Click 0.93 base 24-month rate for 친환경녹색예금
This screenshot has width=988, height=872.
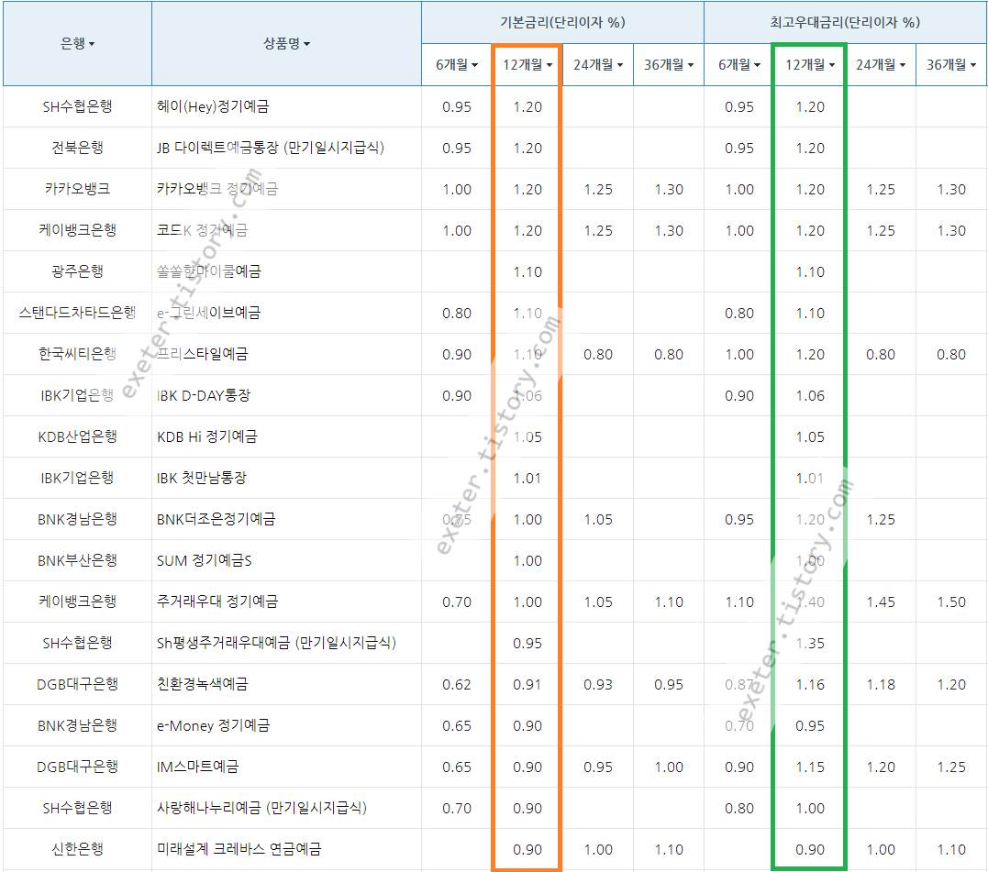pyautogui.click(x=598, y=684)
